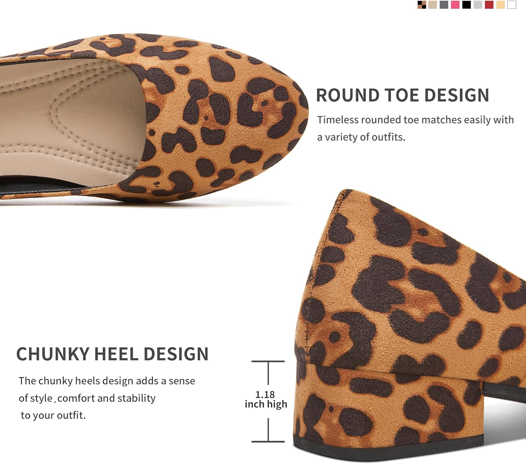Pick the light silver gray swatch

pyautogui.click(x=478, y=5)
